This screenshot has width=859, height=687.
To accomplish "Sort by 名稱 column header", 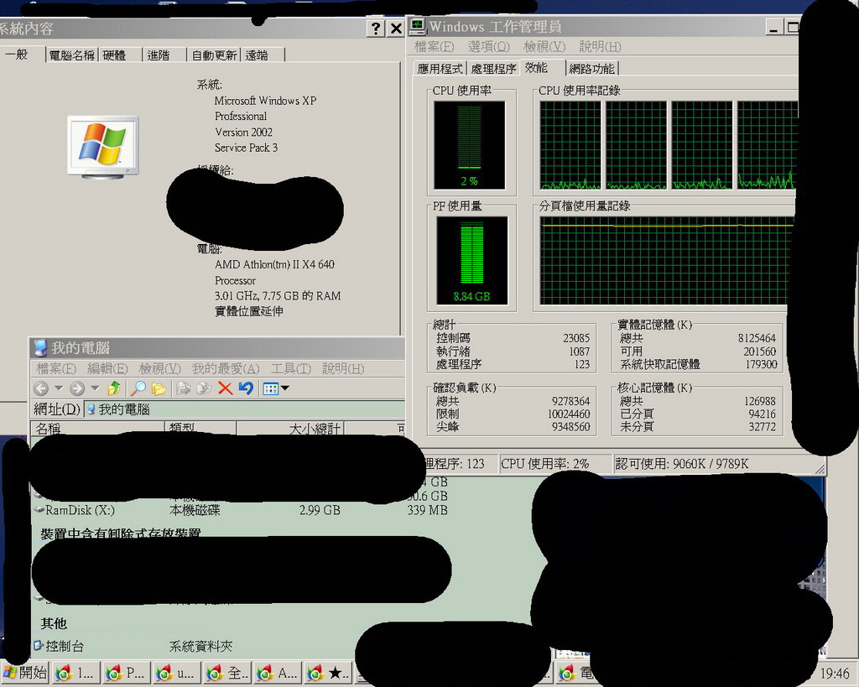I will 97,429.
